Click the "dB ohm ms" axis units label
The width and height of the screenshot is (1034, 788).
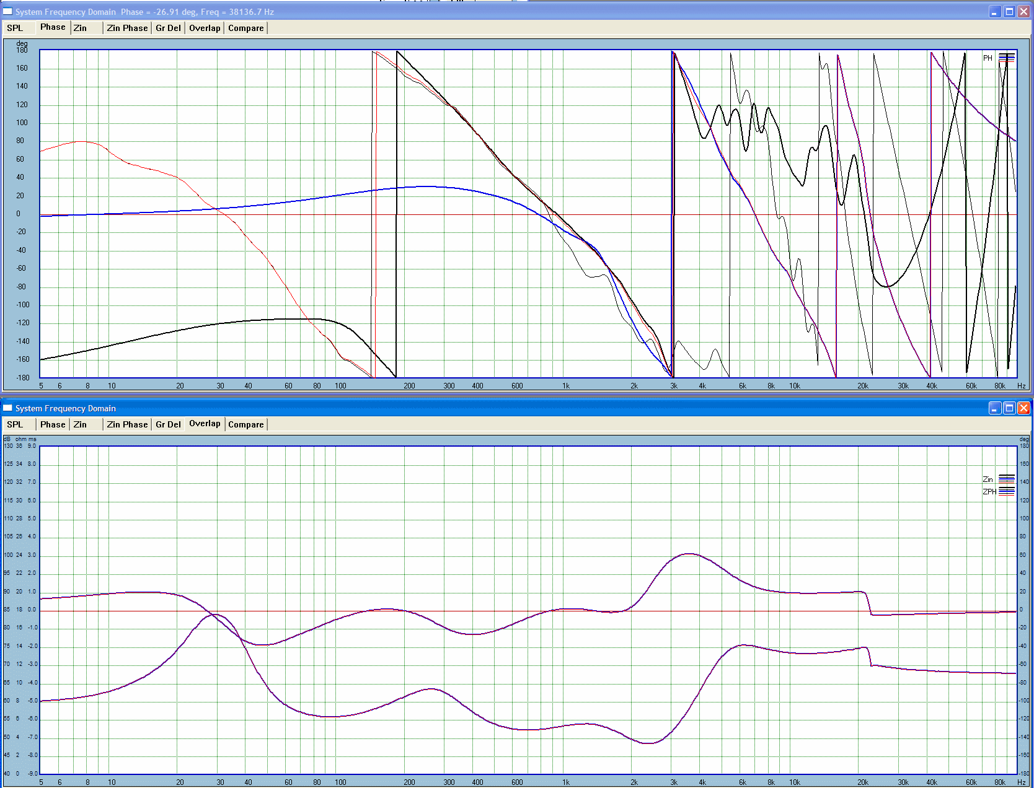click(20, 439)
